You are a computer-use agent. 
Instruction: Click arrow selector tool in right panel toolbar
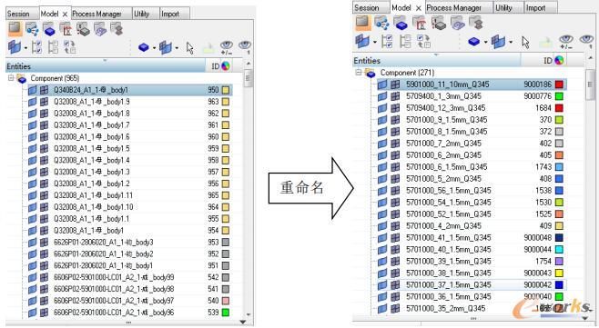[525, 42]
